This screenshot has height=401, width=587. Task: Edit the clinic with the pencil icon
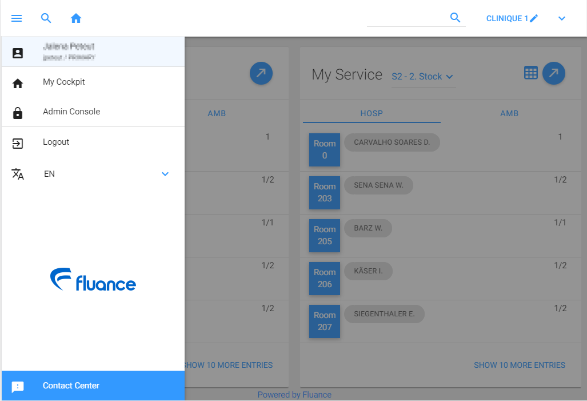pos(534,18)
